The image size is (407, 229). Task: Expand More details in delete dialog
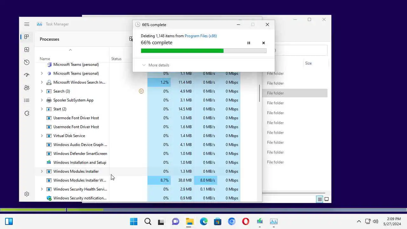[155, 65]
